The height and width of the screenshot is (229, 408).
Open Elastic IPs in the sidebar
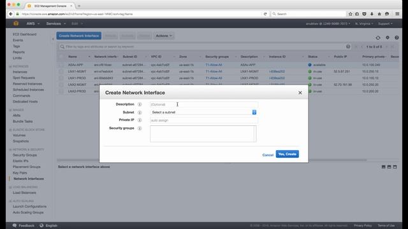[x=20, y=161]
